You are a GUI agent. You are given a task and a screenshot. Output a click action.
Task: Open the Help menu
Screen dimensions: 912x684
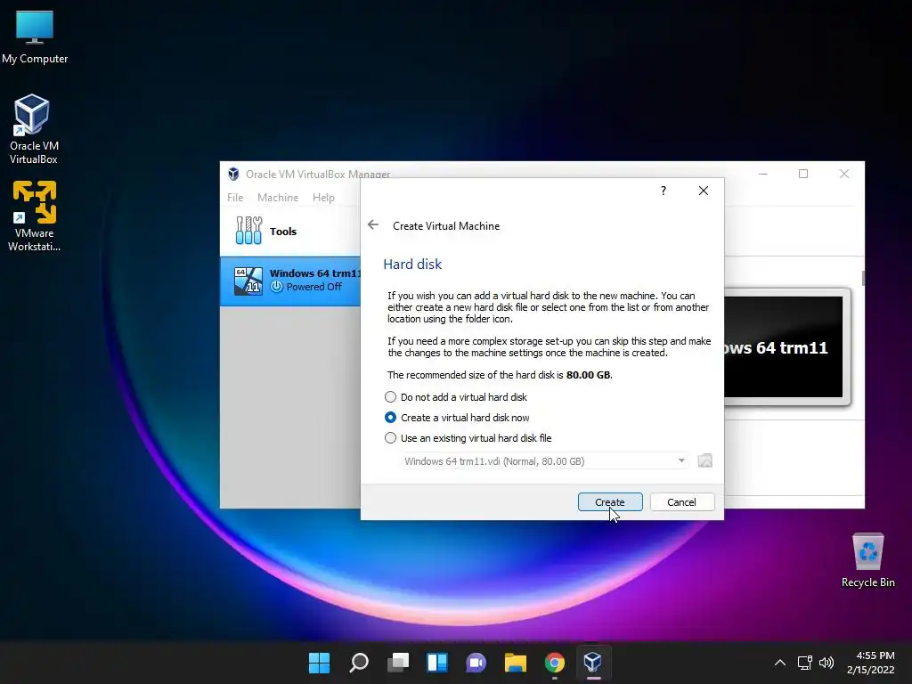pos(323,197)
